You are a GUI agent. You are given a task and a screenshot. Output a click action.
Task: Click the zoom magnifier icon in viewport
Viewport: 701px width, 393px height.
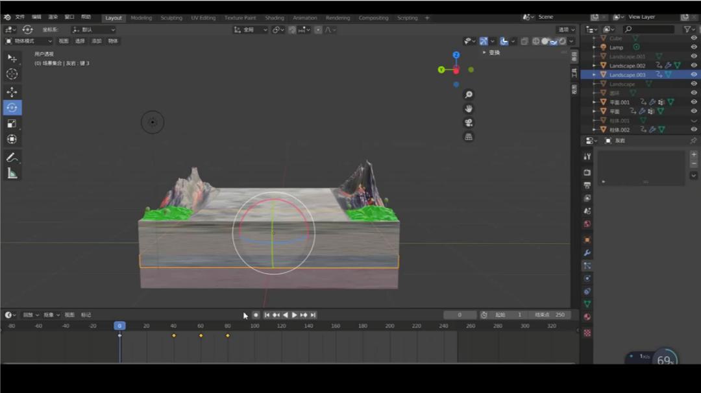coord(469,95)
